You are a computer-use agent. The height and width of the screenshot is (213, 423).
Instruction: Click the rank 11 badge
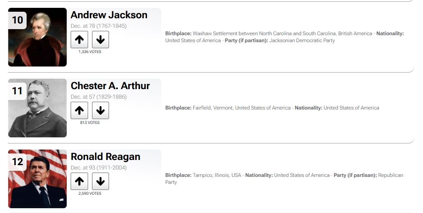pyautogui.click(x=17, y=91)
